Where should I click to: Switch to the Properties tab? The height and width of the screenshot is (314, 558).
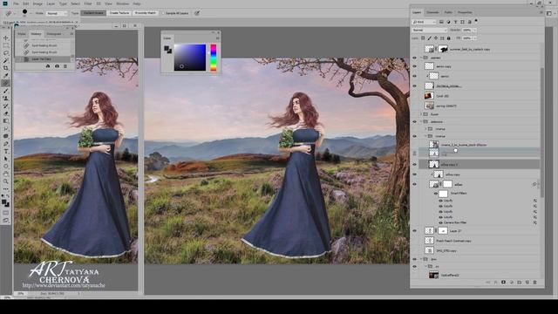(x=465, y=12)
